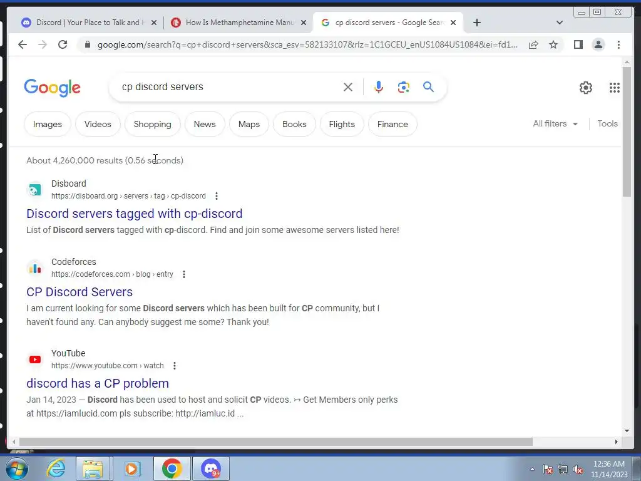Select the About 4,260,000 results text
This screenshot has width=641, height=481.
(105, 160)
